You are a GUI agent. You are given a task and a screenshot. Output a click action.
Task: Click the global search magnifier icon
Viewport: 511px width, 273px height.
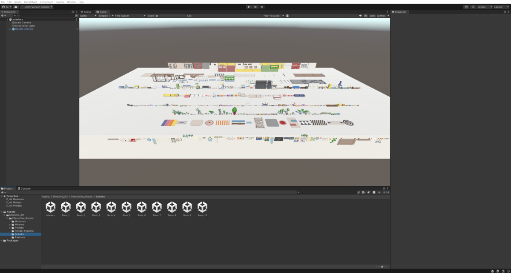pyautogui.click(x=473, y=7)
